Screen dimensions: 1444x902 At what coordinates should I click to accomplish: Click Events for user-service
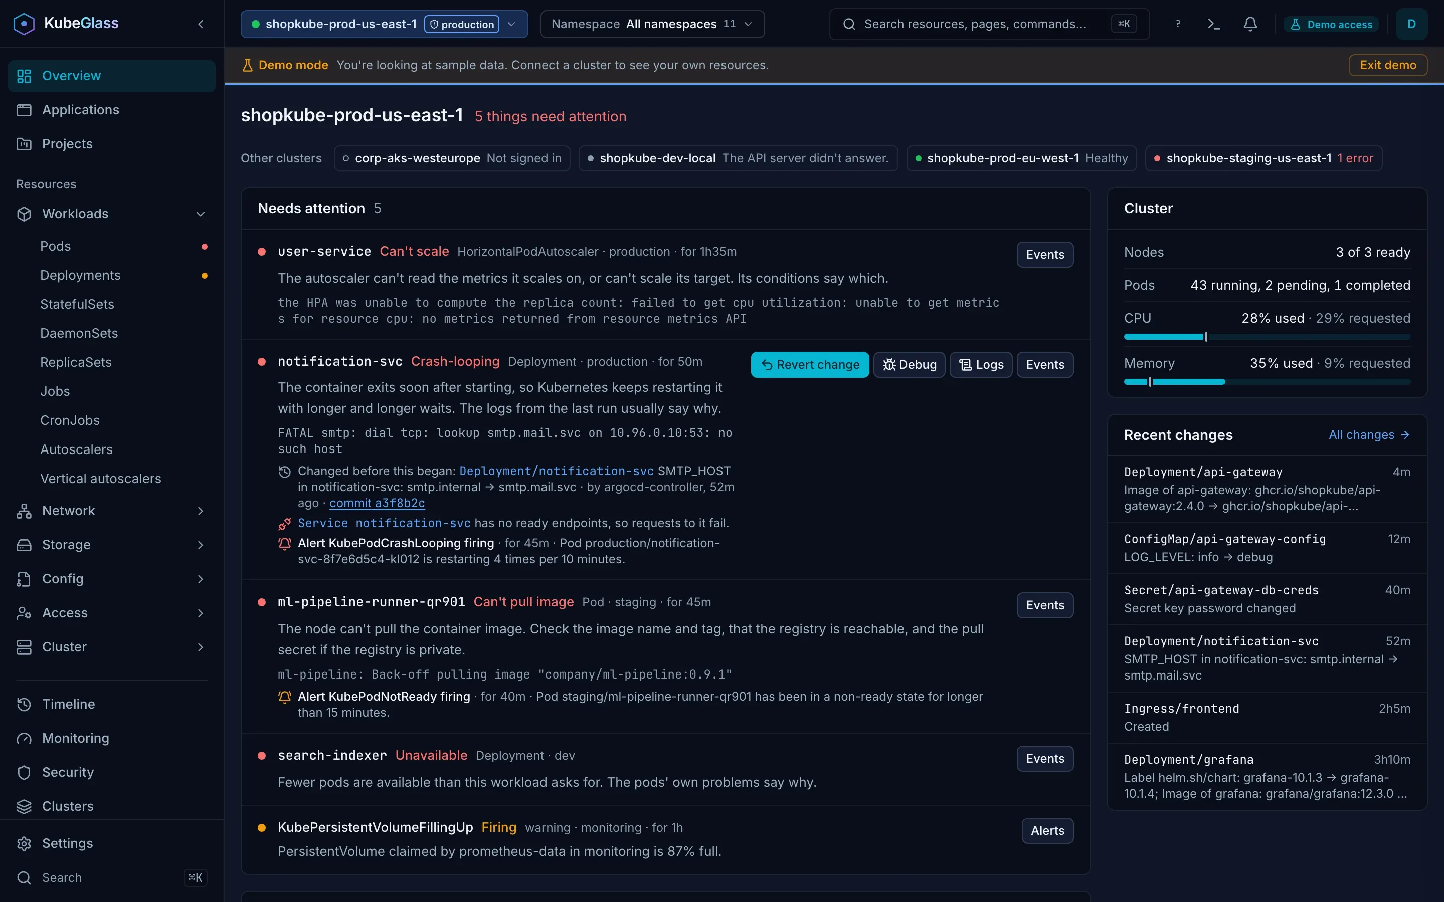click(1045, 254)
